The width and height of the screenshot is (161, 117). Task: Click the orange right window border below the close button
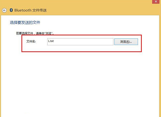pyautogui.click(x=160, y=66)
